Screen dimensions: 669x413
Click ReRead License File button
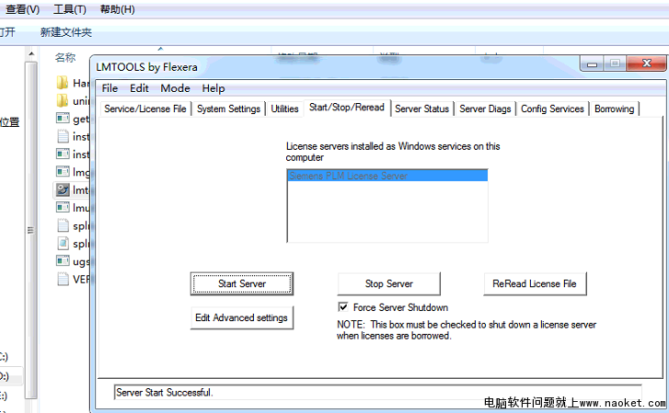(x=535, y=283)
